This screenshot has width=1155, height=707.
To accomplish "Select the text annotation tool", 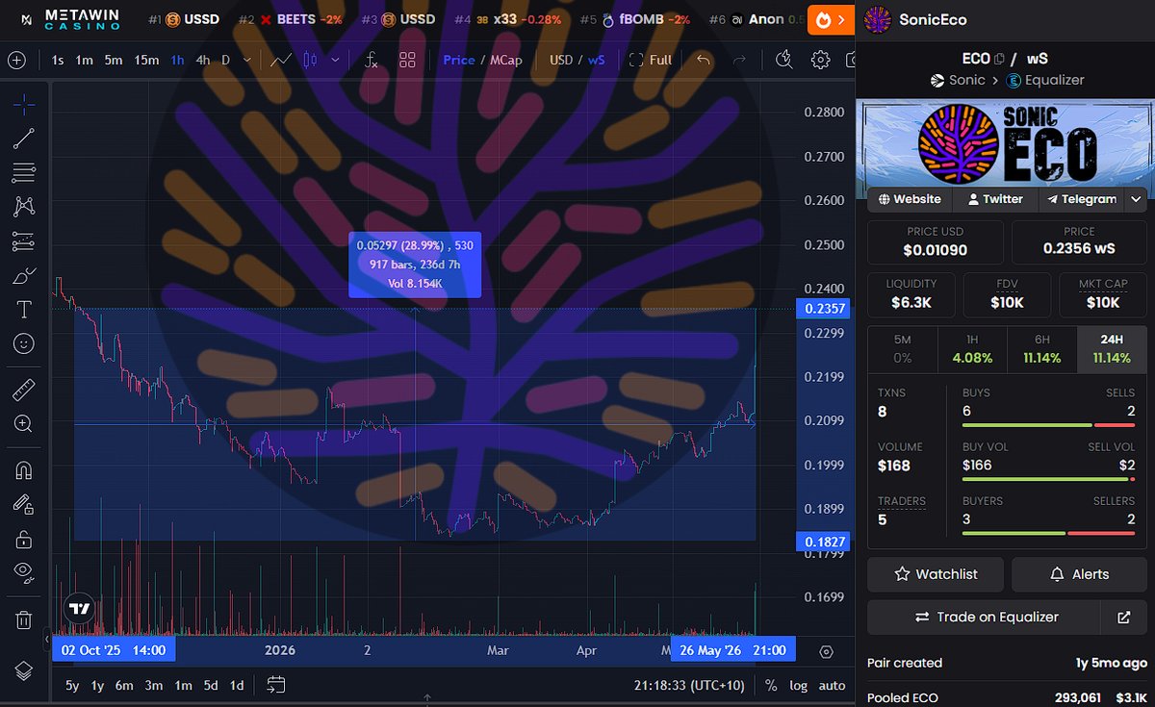I will [x=24, y=310].
